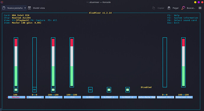Switch view to F4: Capture
Screen dimensions: 204x111
[38, 20]
